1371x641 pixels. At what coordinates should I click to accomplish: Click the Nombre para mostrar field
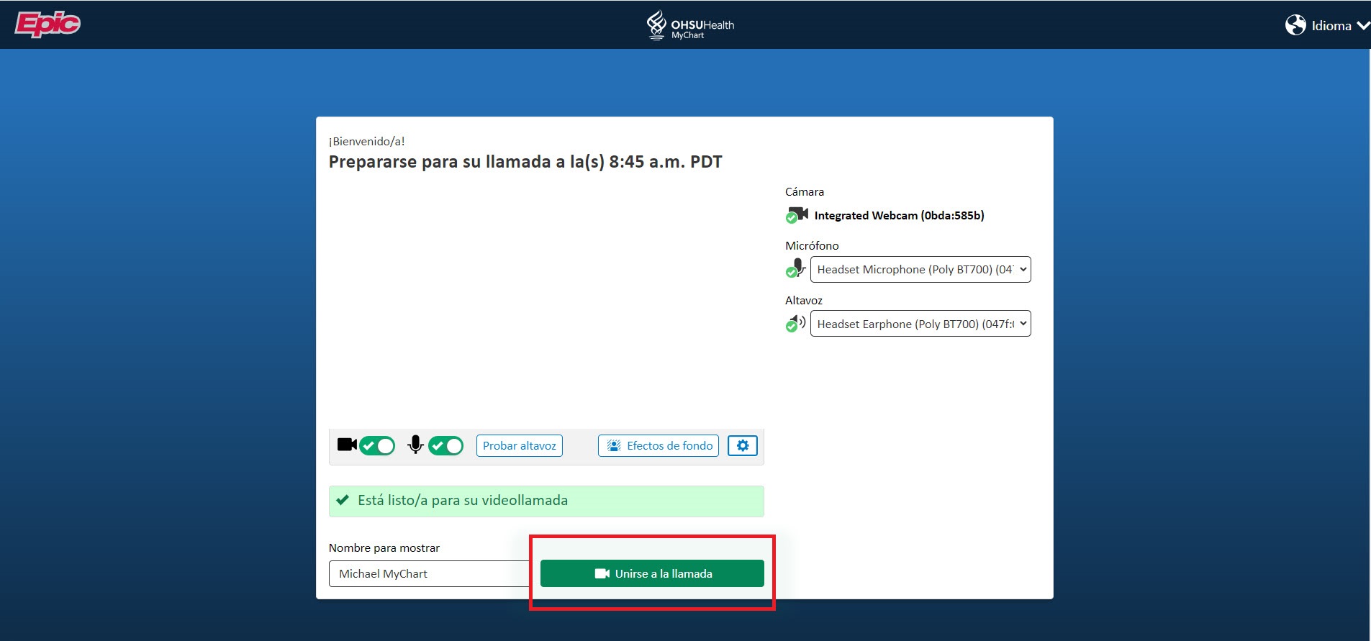tap(429, 574)
